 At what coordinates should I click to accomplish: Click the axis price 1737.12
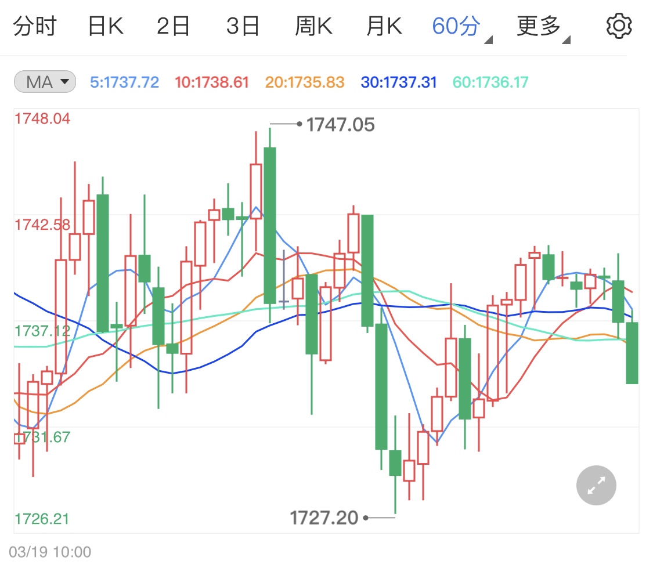click(42, 331)
